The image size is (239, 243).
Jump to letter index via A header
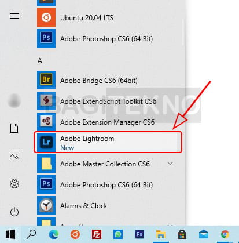pos(40,61)
